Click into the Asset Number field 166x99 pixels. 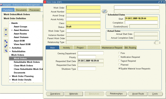click(83, 11)
